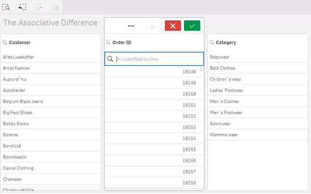The width and height of the screenshot is (311, 194).
Task: Select the Men´s Footwear category
Action: tap(258, 113)
